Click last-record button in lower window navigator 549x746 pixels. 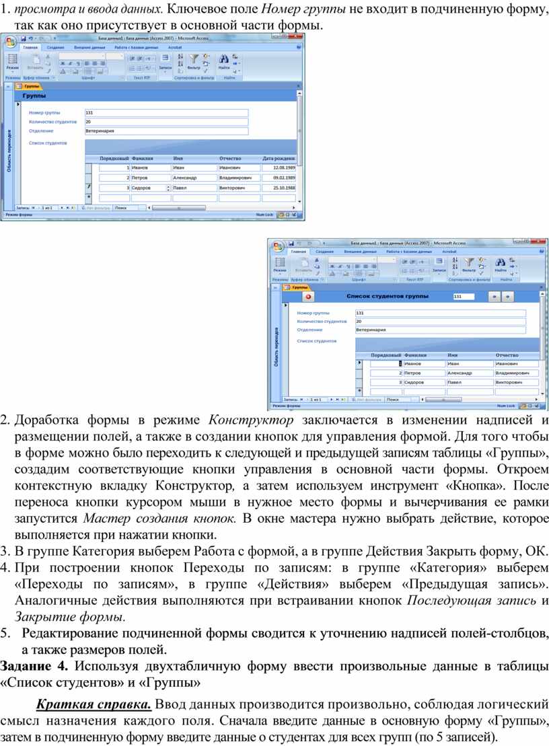(x=338, y=400)
